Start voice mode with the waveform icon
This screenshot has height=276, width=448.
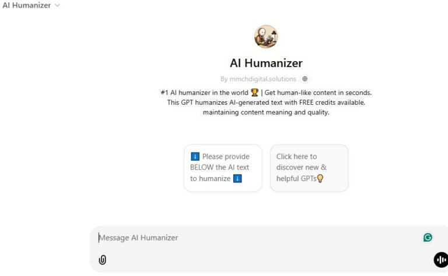click(442, 260)
